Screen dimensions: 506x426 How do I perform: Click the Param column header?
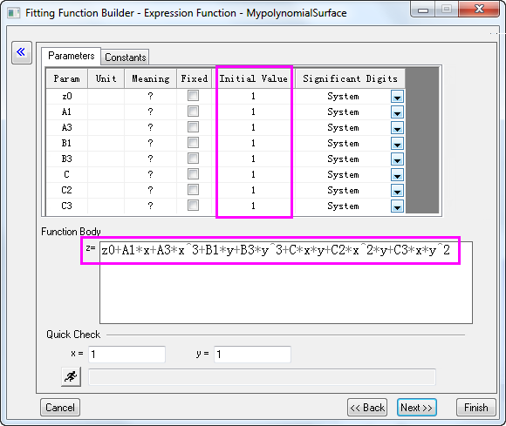(66, 78)
